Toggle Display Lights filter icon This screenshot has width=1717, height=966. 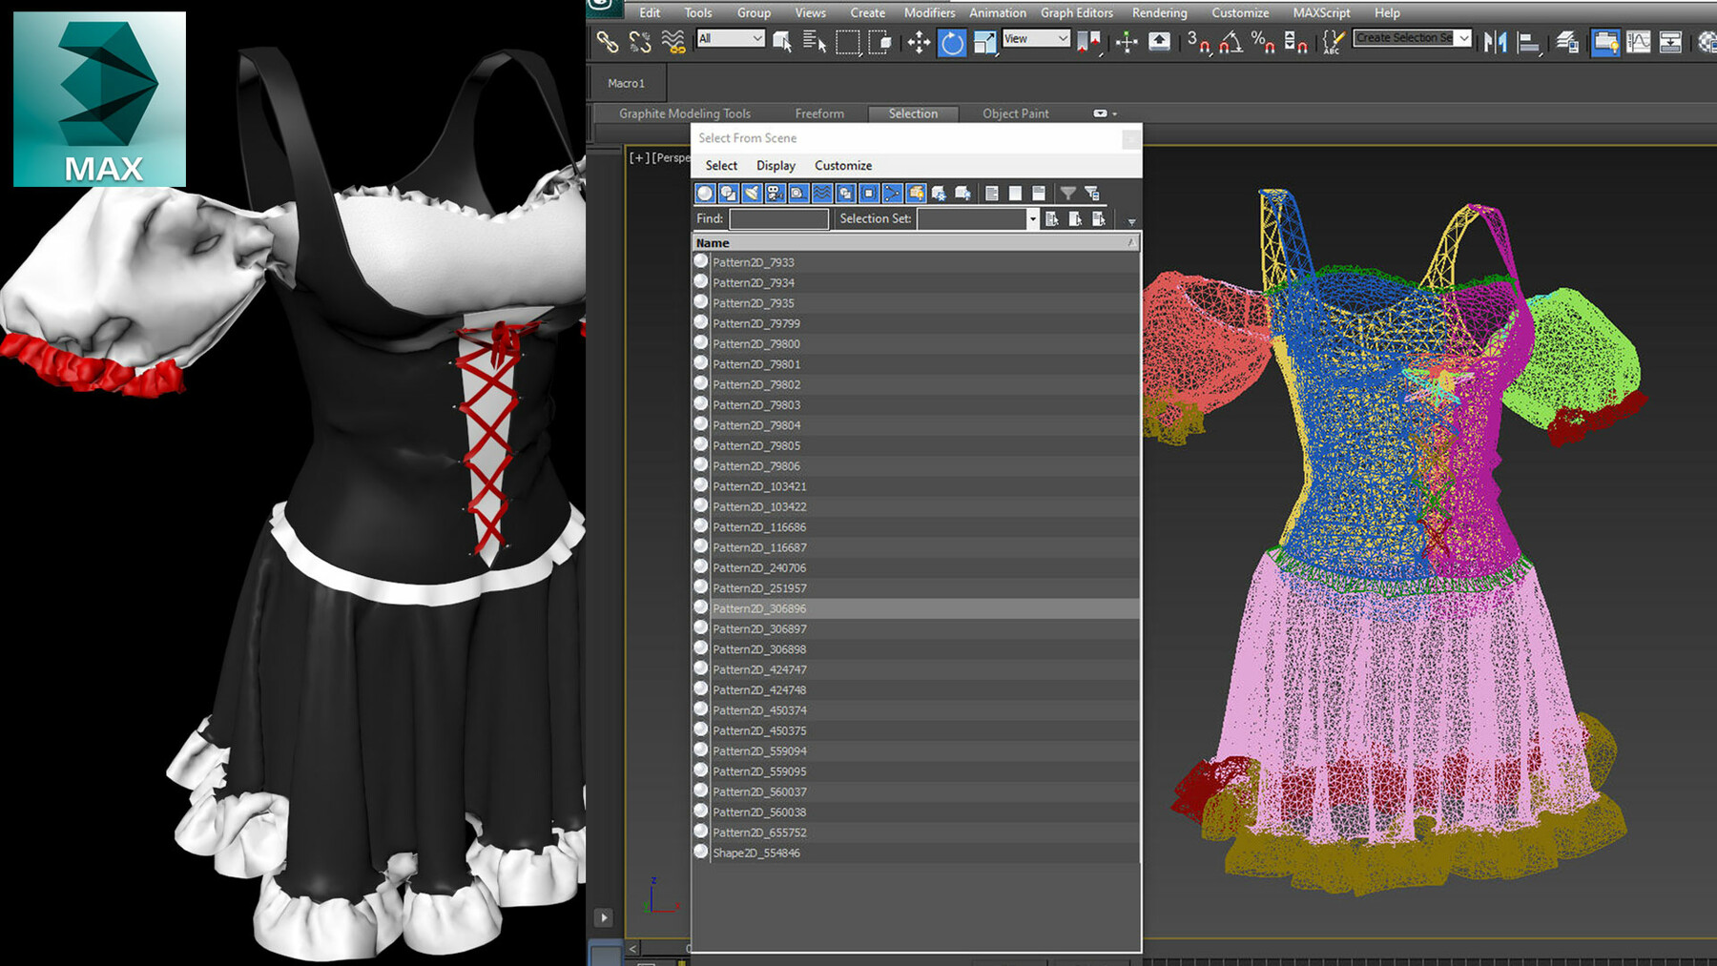coord(750,193)
